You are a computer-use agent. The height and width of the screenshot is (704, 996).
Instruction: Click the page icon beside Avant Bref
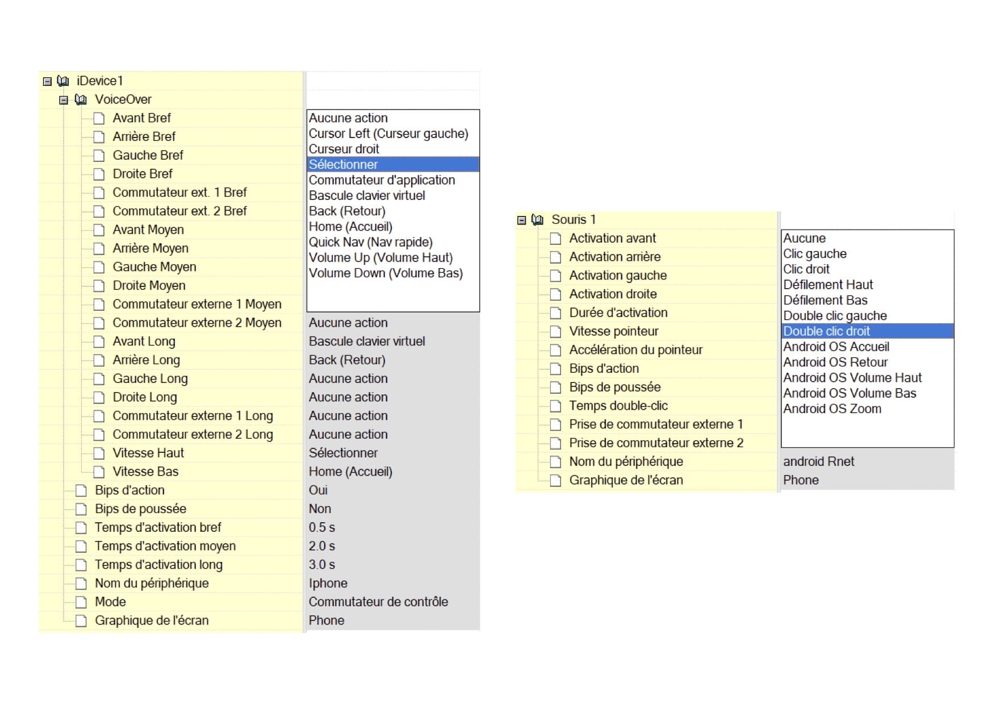click(x=99, y=118)
